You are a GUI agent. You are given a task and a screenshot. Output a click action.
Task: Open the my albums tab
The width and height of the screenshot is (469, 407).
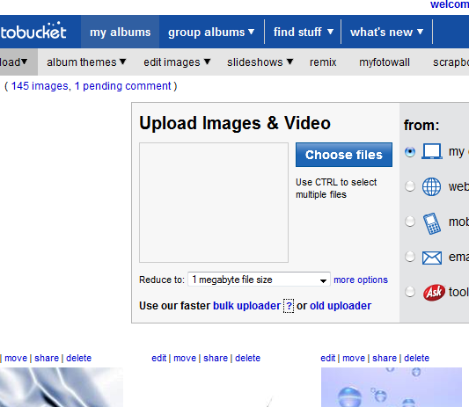tap(121, 32)
